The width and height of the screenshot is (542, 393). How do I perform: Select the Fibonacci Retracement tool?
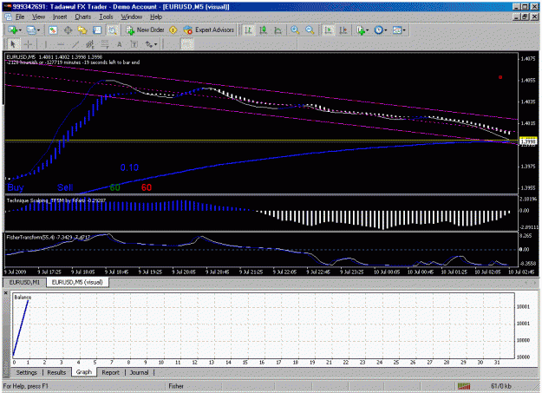[105, 44]
